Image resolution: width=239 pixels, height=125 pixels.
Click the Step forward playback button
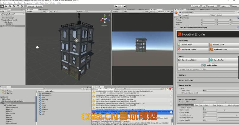(125, 6)
